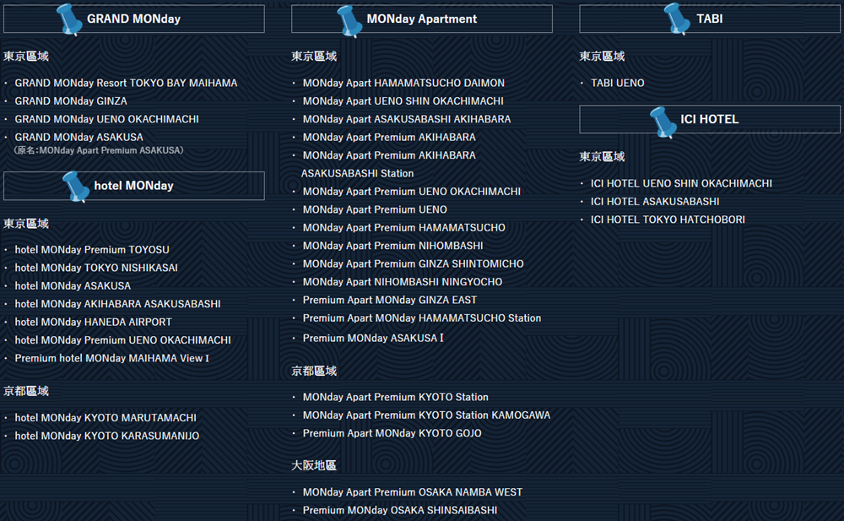Click the 原名:MONday Apart Premium ASAKUSA note
The image size is (844, 521).
(x=99, y=150)
